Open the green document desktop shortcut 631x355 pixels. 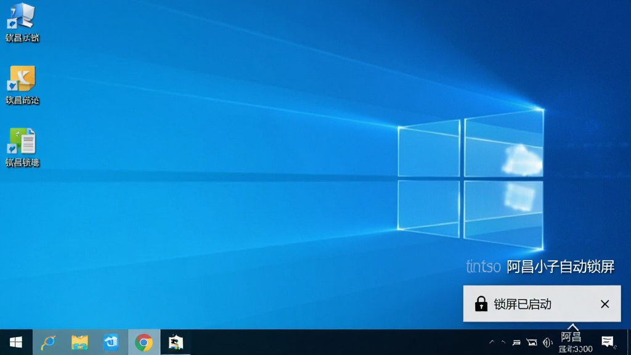(x=22, y=147)
